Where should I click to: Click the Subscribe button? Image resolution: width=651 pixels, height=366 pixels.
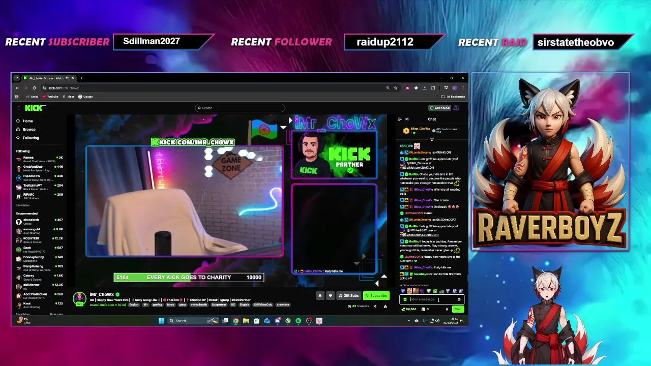[376, 296]
